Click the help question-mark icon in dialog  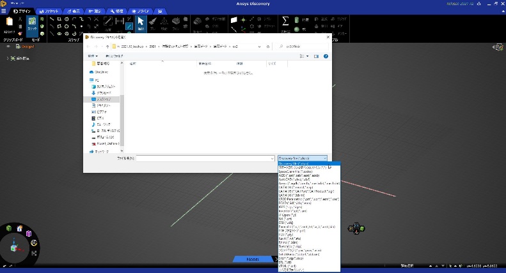point(326,56)
